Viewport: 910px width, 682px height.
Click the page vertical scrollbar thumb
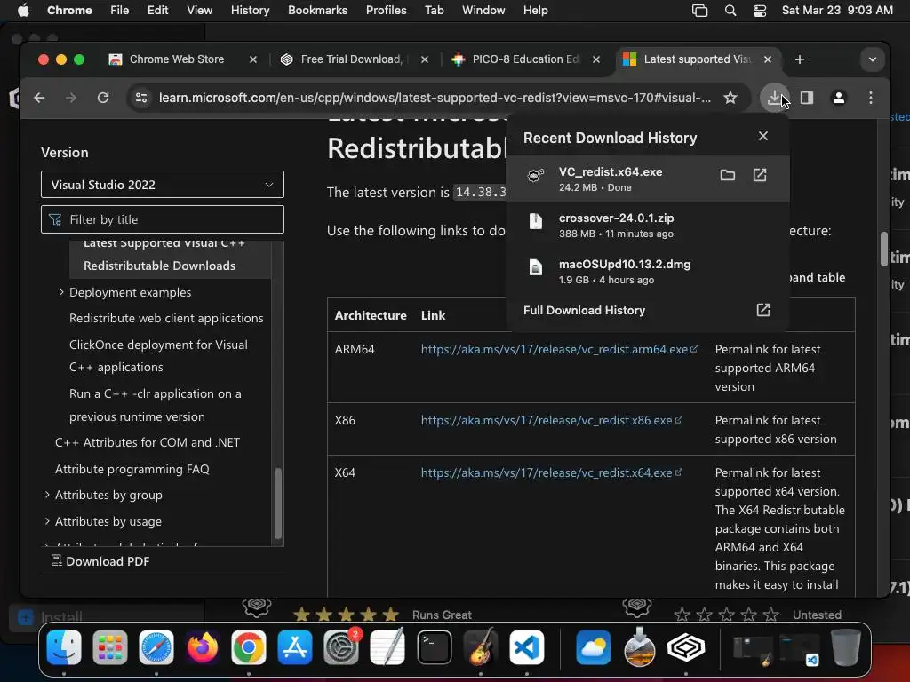[884, 249]
